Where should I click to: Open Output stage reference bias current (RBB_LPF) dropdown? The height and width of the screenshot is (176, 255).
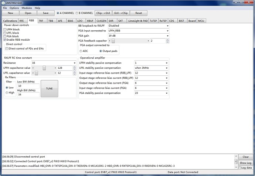pos(151,78)
